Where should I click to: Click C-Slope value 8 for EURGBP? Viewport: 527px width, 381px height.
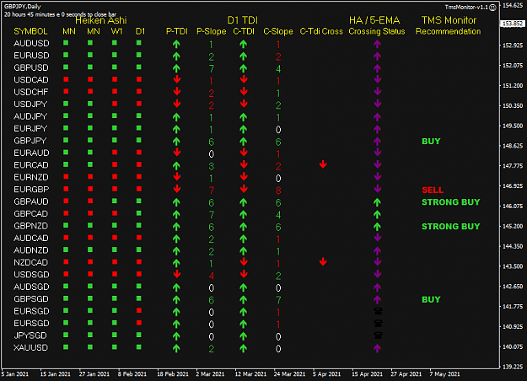click(278, 190)
